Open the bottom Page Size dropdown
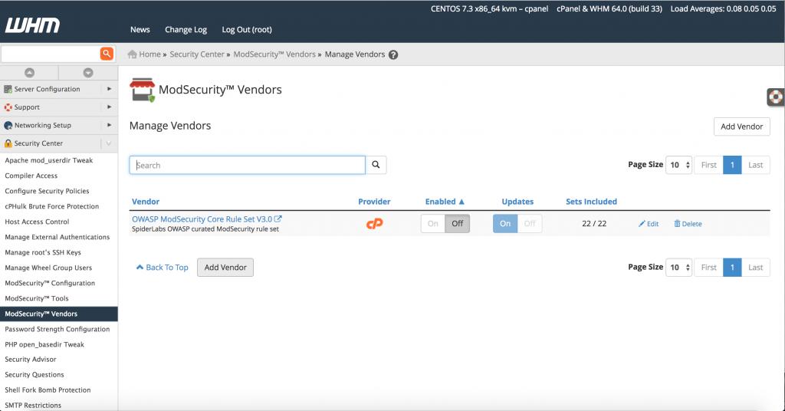This screenshot has width=785, height=411. point(679,268)
